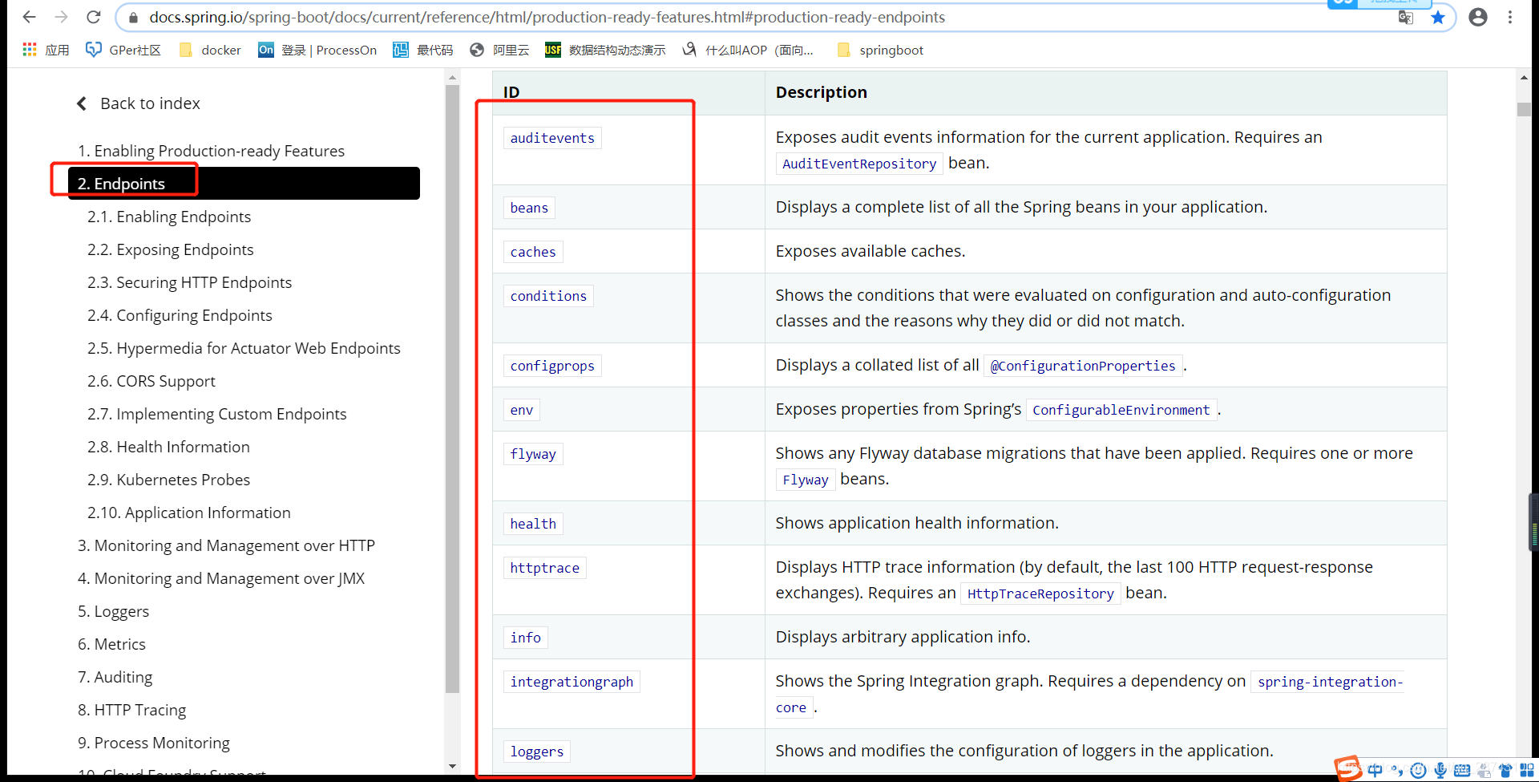Click the bookmark star icon
1539x782 pixels.
pyautogui.click(x=1438, y=18)
